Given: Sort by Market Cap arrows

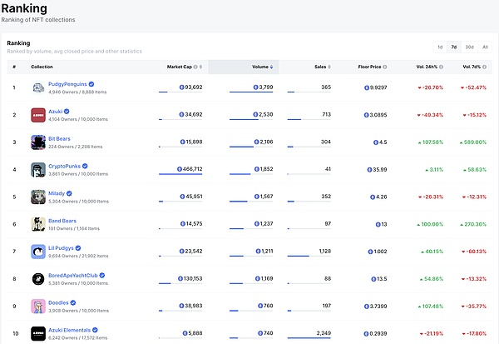Looking at the screenshot, I should 200,67.
